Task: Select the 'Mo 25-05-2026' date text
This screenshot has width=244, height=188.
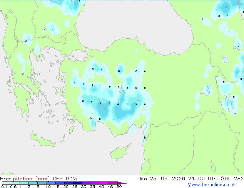Action: (x=162, y=179)
